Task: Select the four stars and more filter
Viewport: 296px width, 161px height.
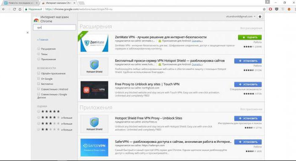Action: [39, 117]
